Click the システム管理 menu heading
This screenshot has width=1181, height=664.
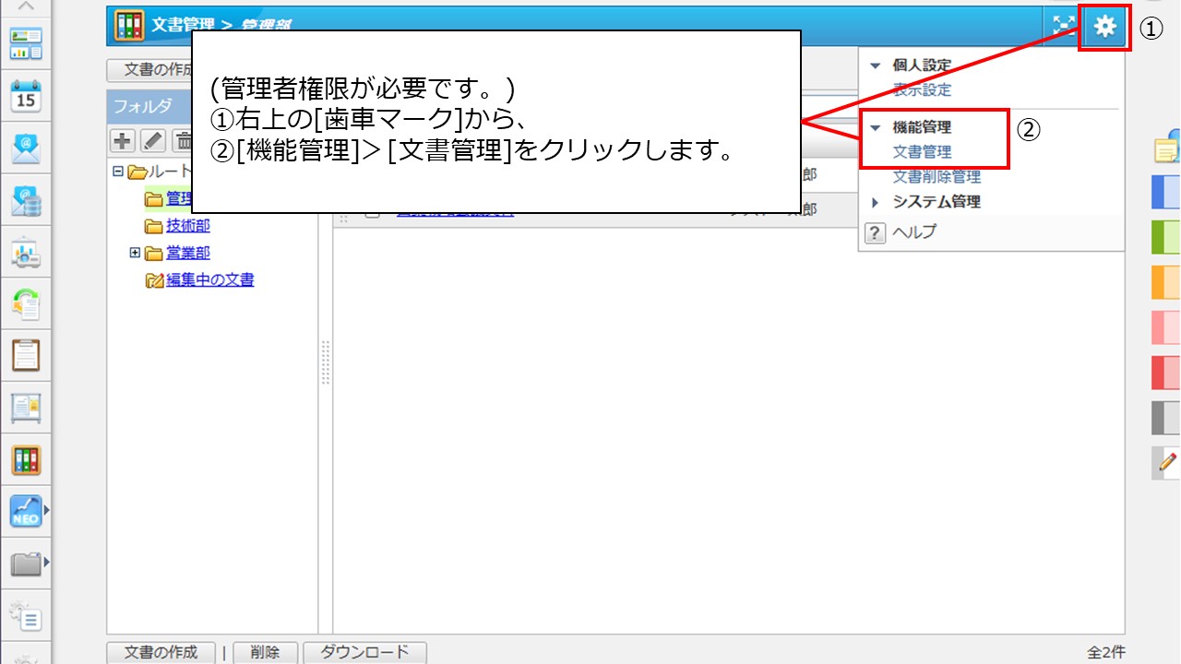pos(936,202)
